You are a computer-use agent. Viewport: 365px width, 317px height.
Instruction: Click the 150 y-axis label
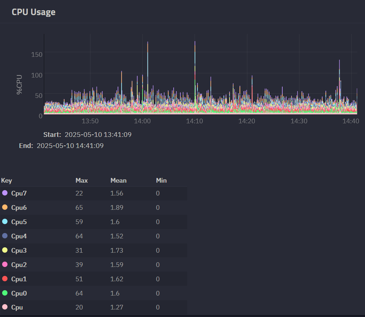[37, 55]
